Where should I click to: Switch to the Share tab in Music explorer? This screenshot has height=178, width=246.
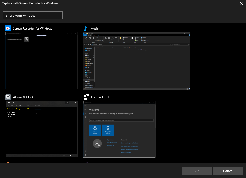coord(95,35)
